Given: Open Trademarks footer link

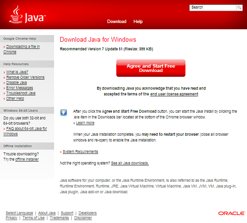Looking at the screenshot, I should [x=59, y=218].
